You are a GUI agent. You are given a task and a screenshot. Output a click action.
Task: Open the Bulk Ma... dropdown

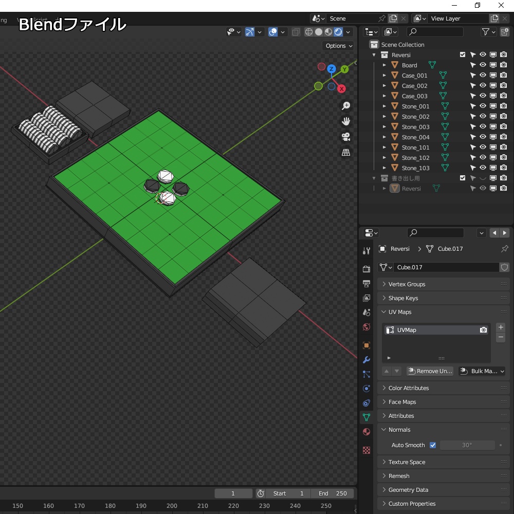482,371
